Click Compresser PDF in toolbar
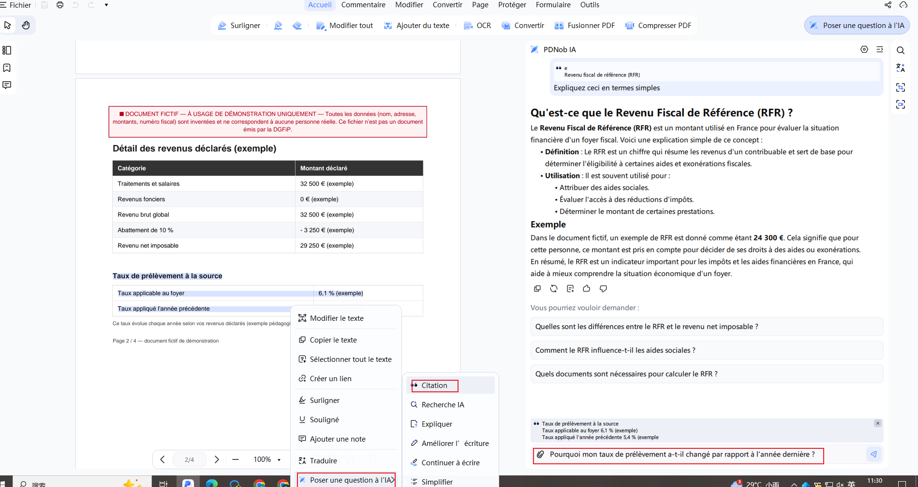The height and width of the screenshot is (487, 918). (x=658, y=26)
